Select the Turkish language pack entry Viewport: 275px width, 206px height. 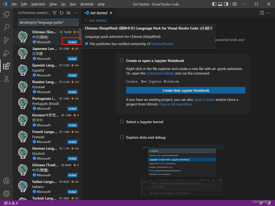(47, 198)
